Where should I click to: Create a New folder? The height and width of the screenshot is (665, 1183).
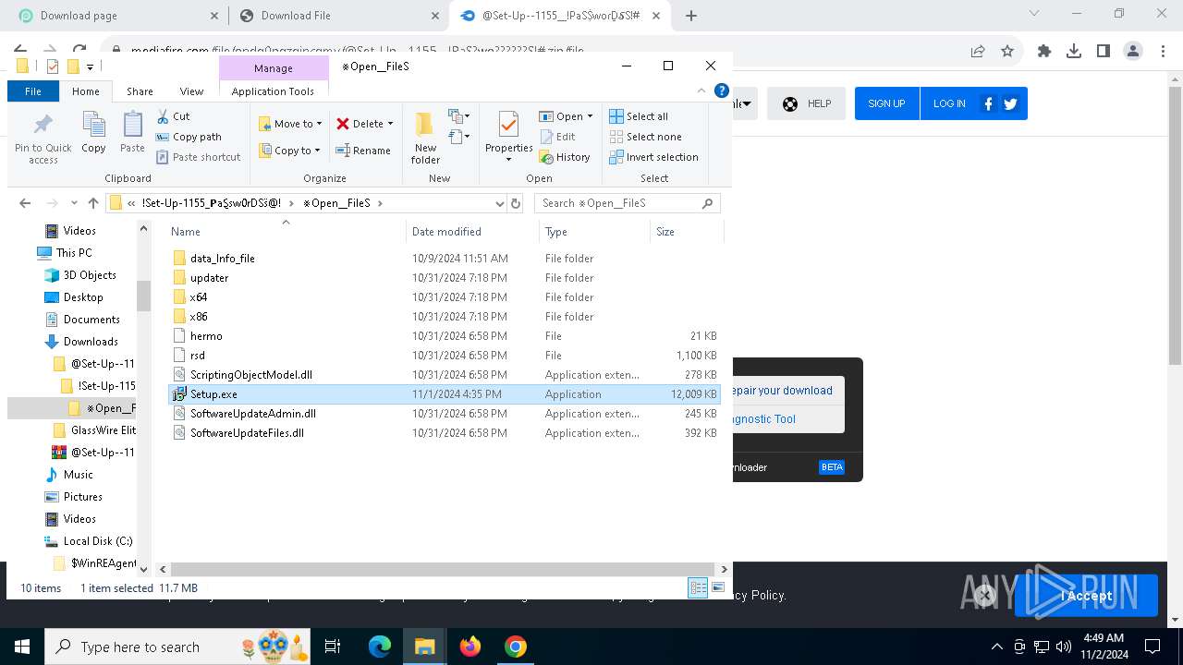click(x=425, y=139)
